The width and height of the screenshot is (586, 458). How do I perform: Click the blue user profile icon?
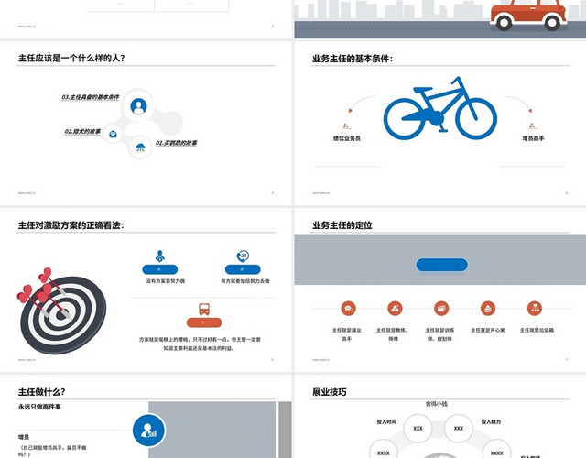(x=138, y=106)
